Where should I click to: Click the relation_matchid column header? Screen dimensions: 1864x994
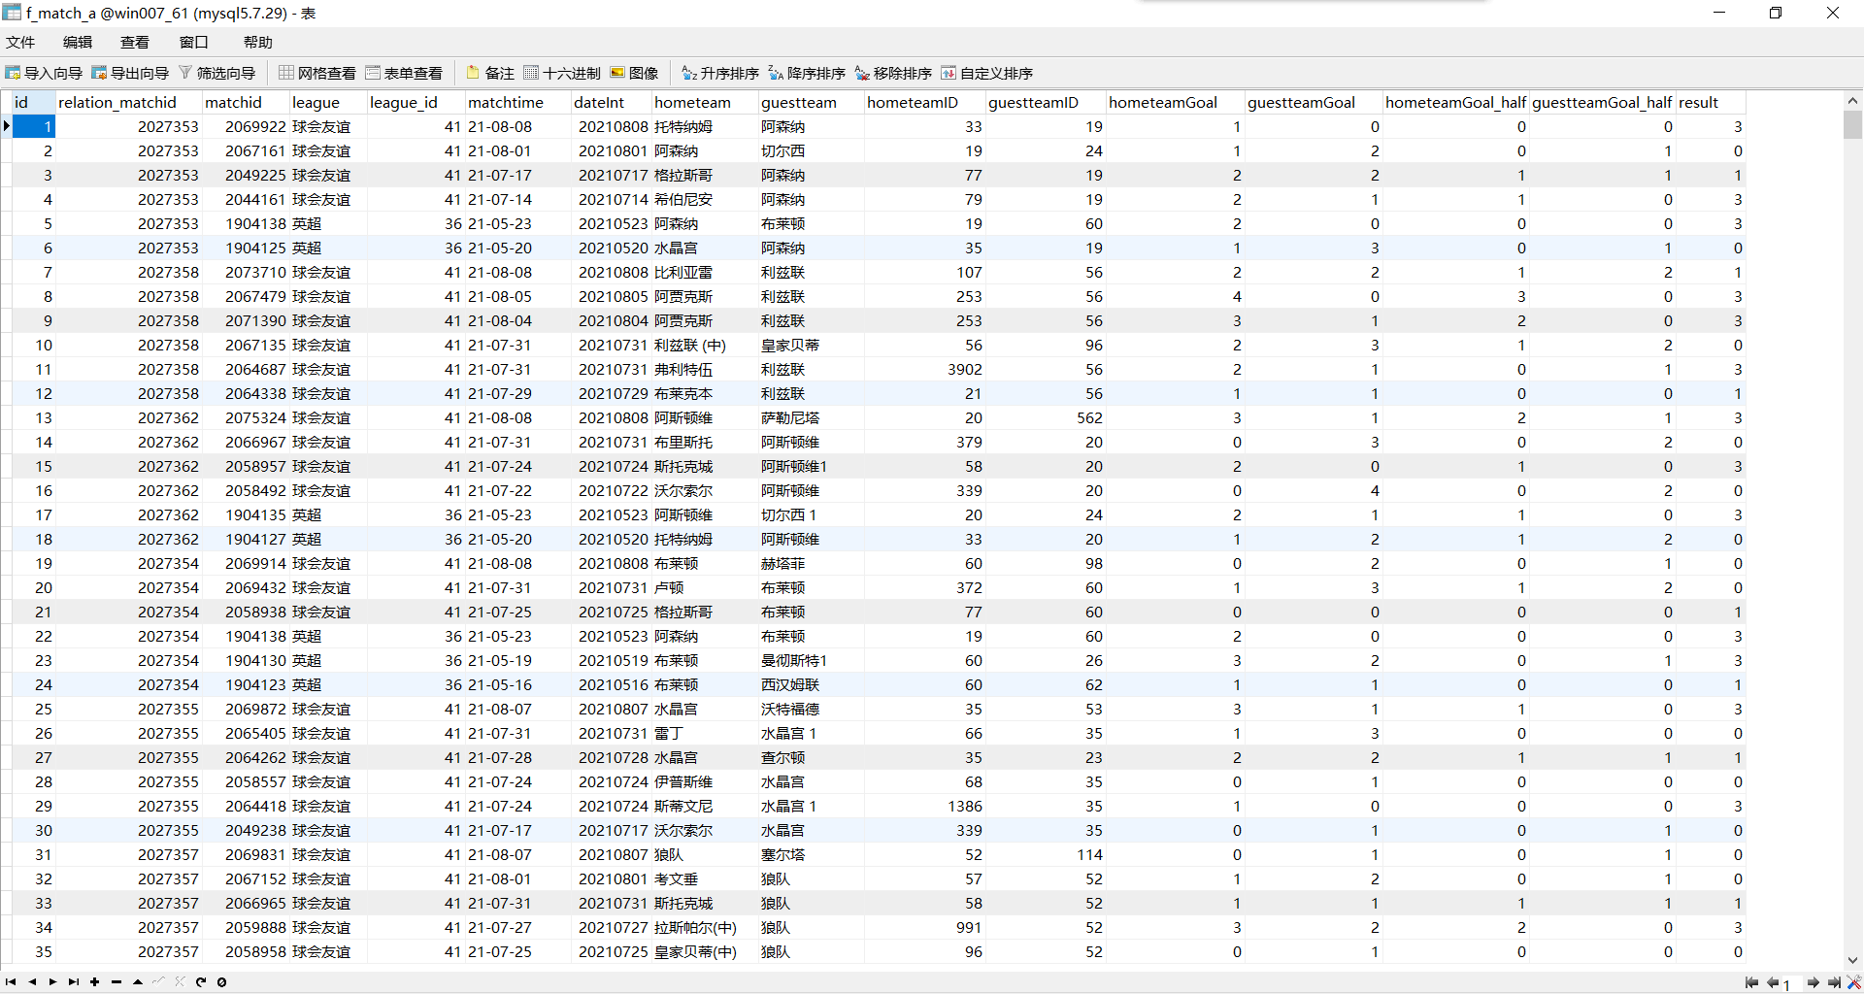coord(128,102)
